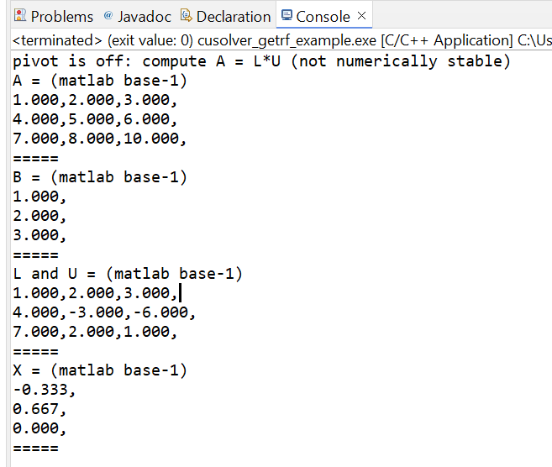Close the Console tab
The width and height of the screenshot is (552, 467).
[362, 16]
